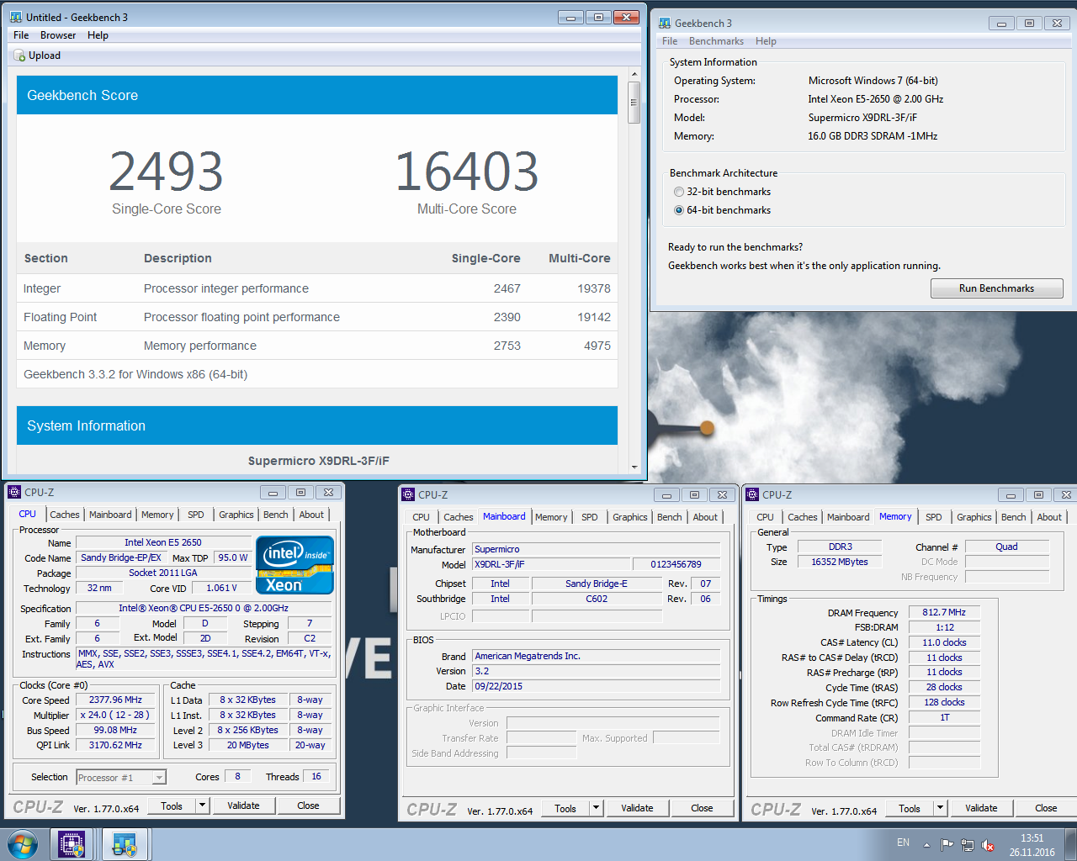Switch to Graphics tab in Memory window
The width and height of the screenshot is (1077, 861).
click(x=974, y=517)
